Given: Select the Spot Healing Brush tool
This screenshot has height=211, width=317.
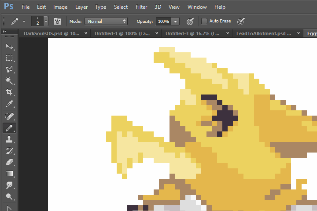Looking at the screenshot, I should [x=9, y=116].
